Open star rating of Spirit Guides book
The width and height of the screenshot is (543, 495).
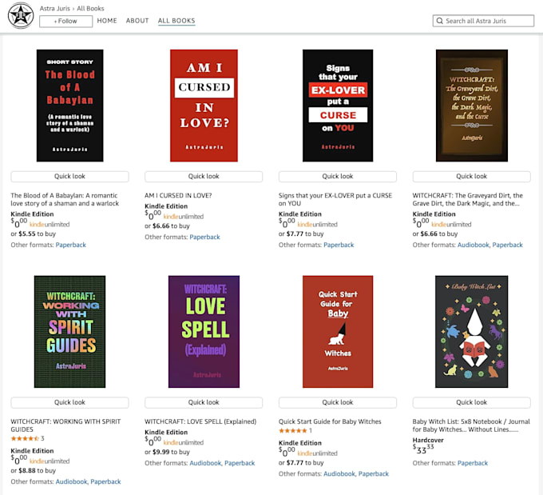pos(25,438)
